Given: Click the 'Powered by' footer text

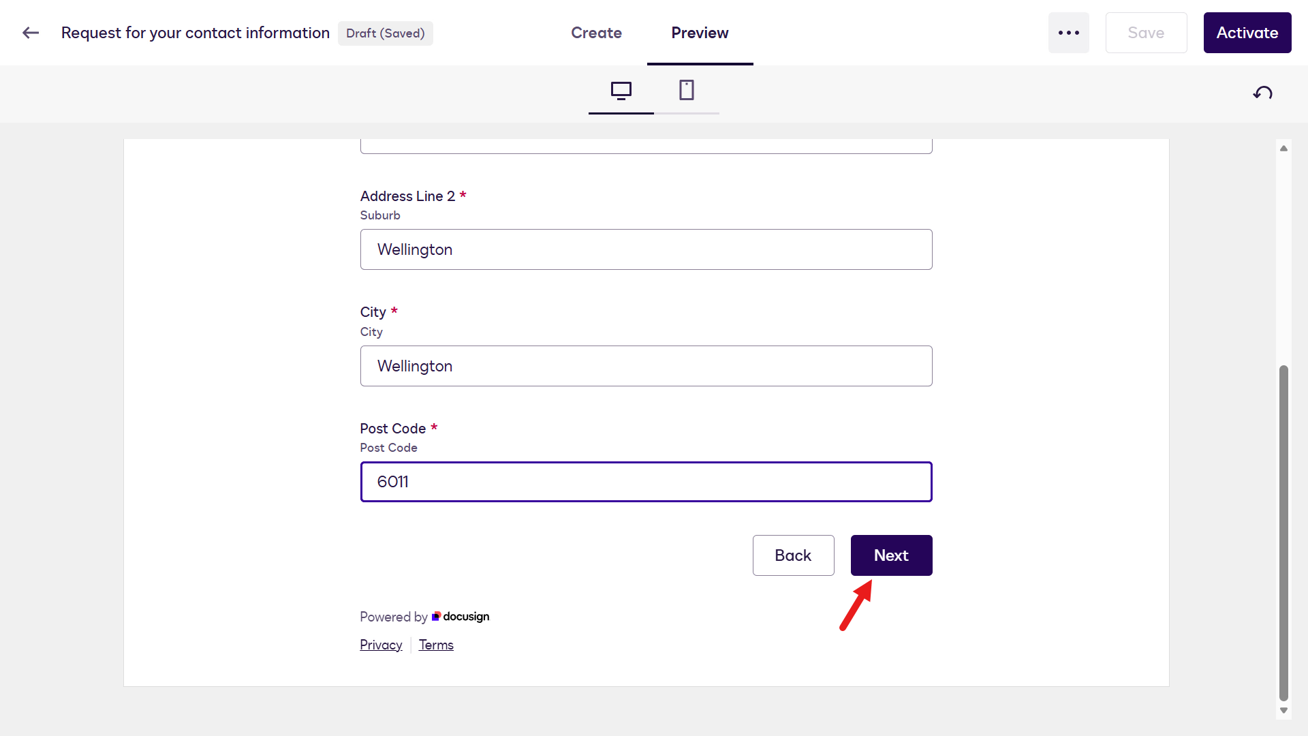Looking at the screenshot, I should coord(393,617).
